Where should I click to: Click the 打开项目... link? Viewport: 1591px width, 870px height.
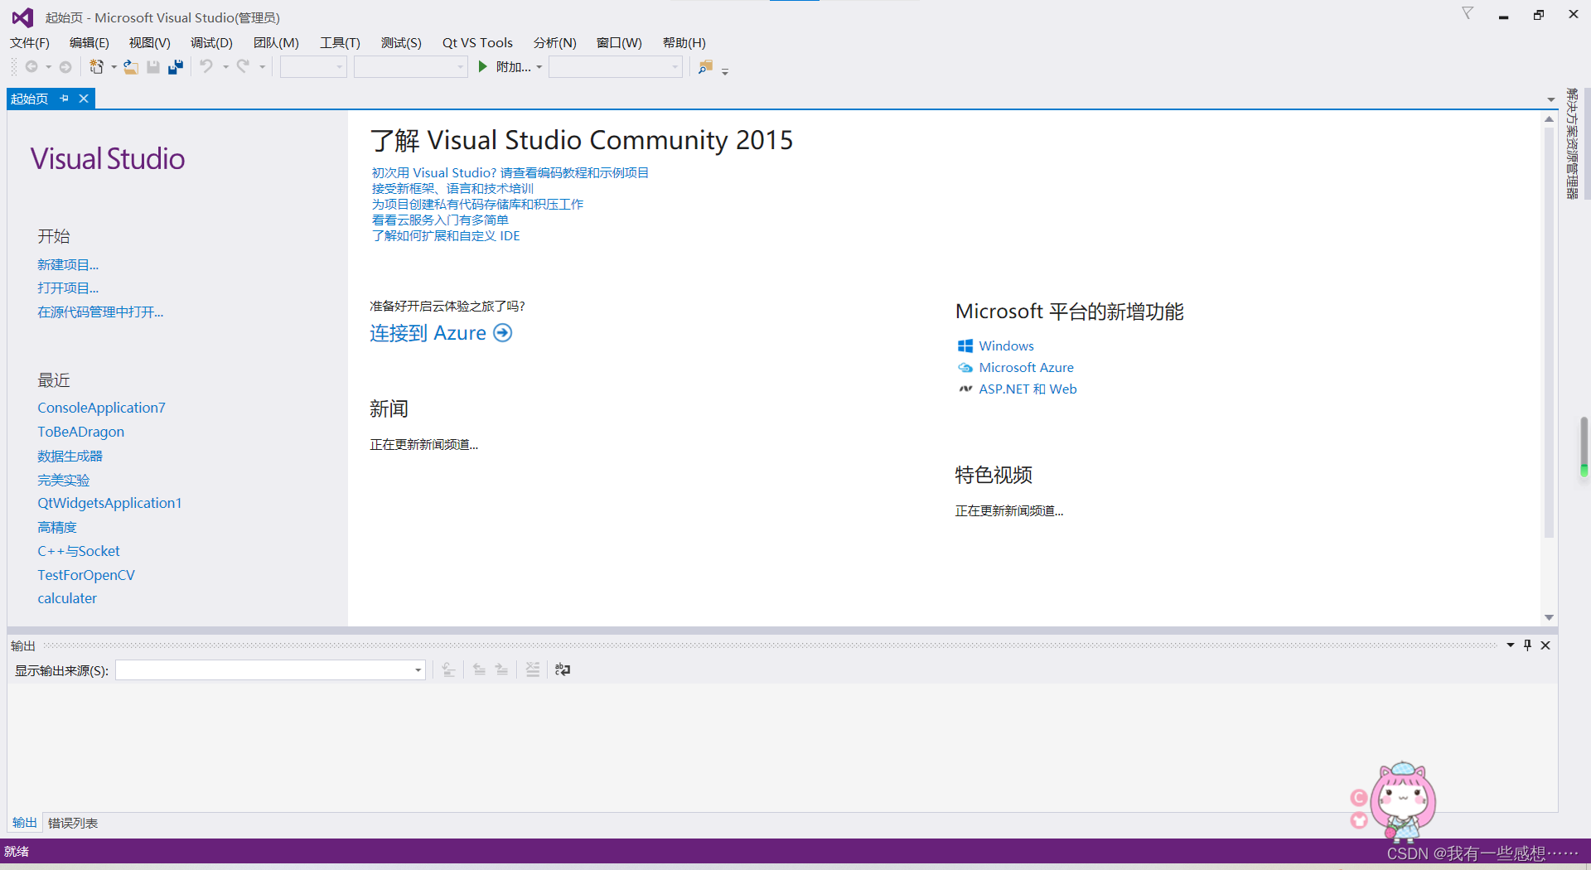point(68,288)
